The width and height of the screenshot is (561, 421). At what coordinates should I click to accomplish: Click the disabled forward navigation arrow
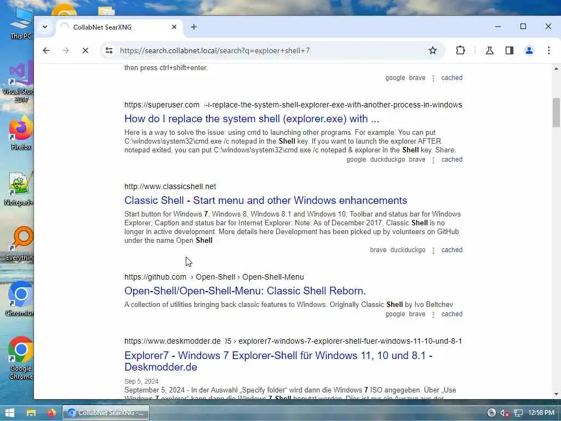point(66,50)
